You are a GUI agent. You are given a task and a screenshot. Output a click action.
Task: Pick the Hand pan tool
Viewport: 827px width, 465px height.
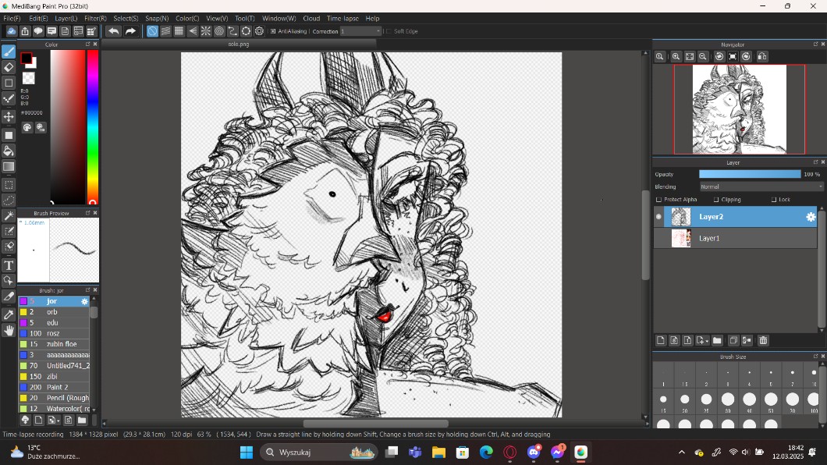[x=9, y=331]
